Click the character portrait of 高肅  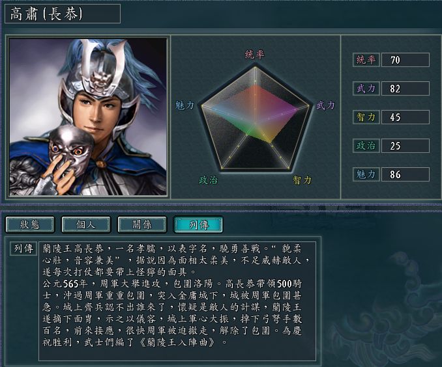[x=88, y=116]
